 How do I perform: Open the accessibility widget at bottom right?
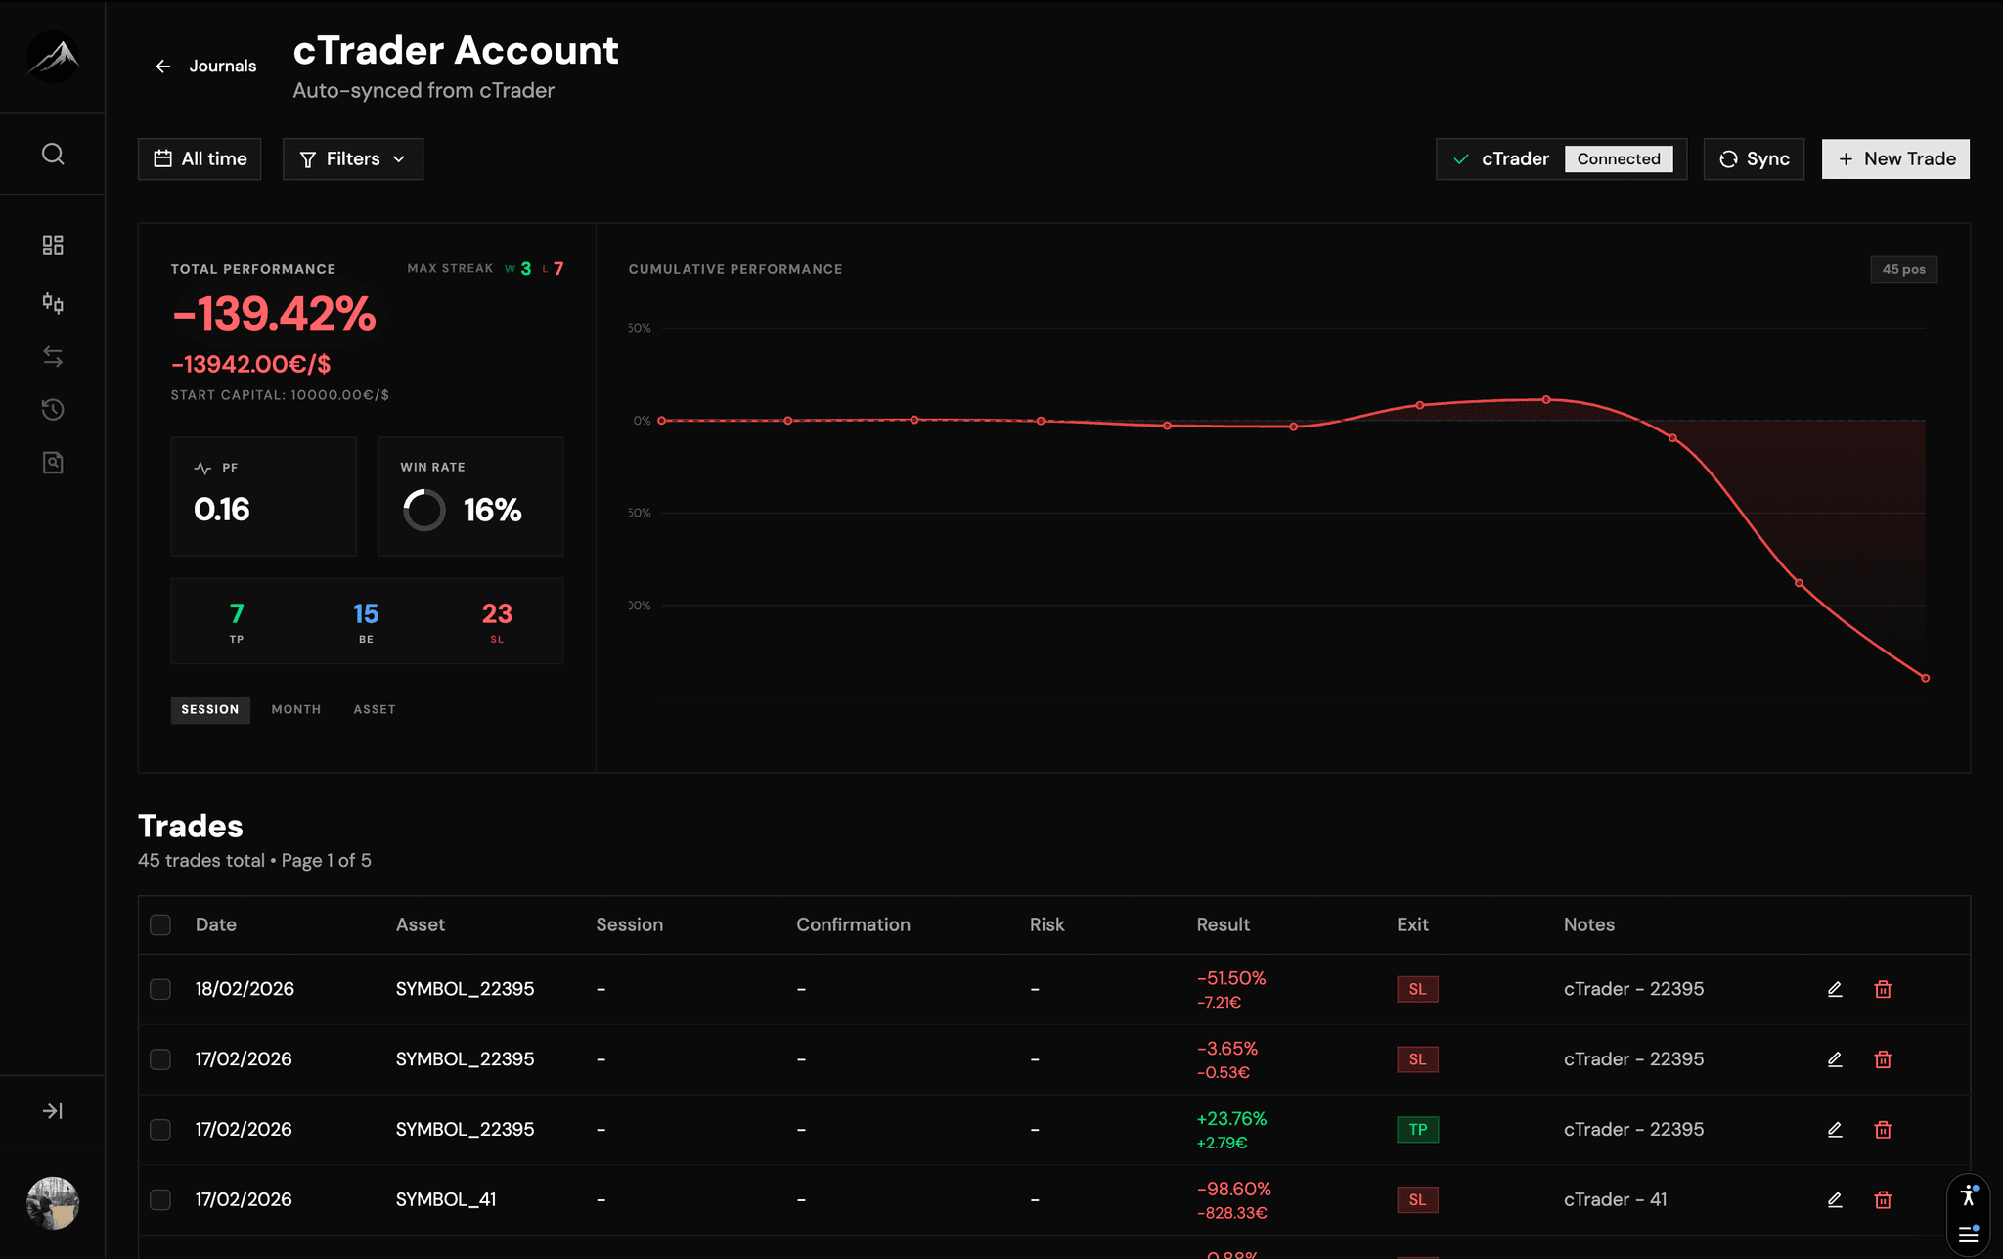pyautogui.click(x=1968, y=1195)
